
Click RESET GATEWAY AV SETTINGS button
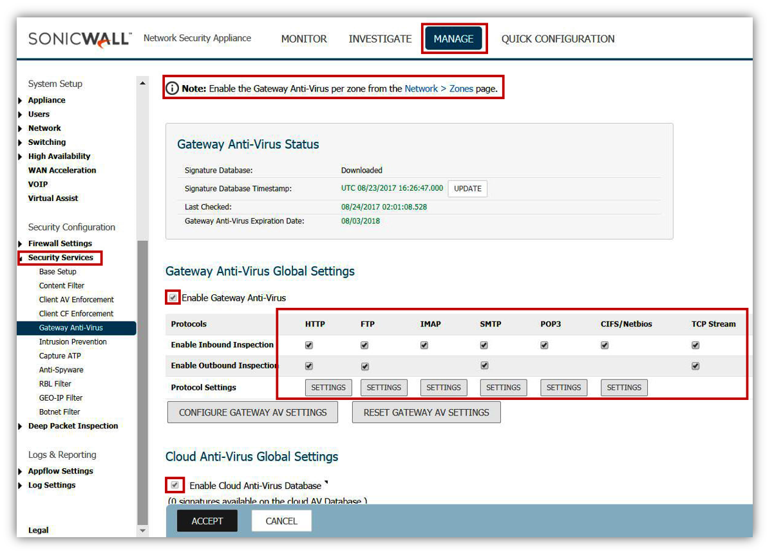pyautogui.click(x=426, y=412)
